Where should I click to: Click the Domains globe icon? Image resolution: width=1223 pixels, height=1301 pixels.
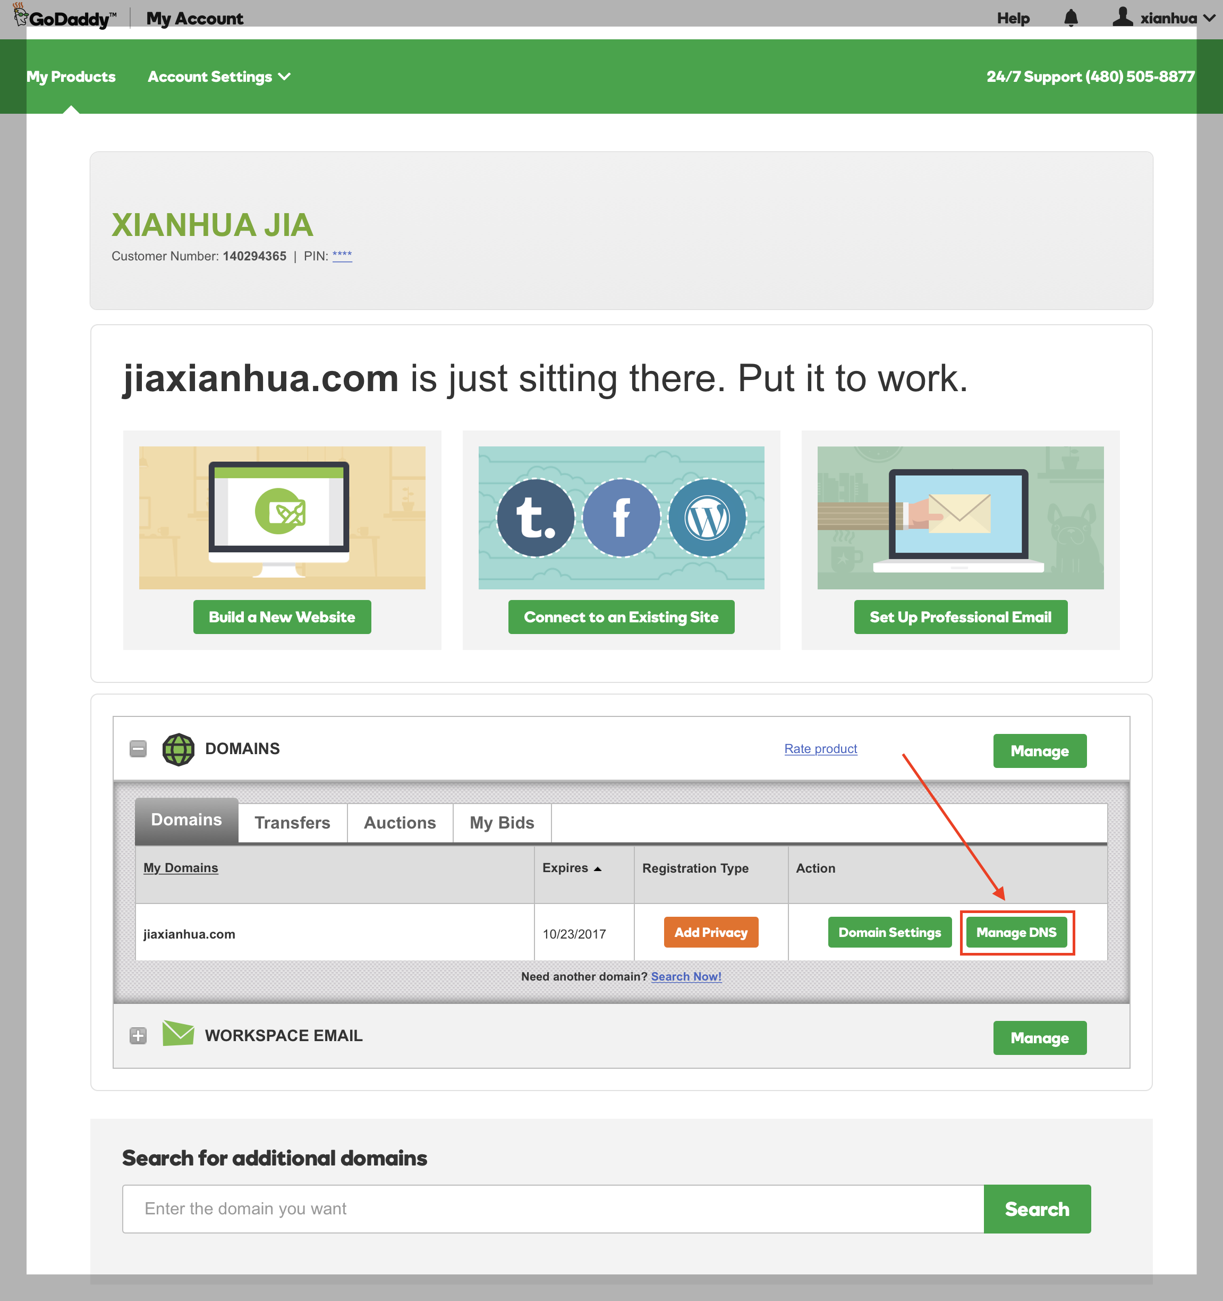tap(178, 749)
